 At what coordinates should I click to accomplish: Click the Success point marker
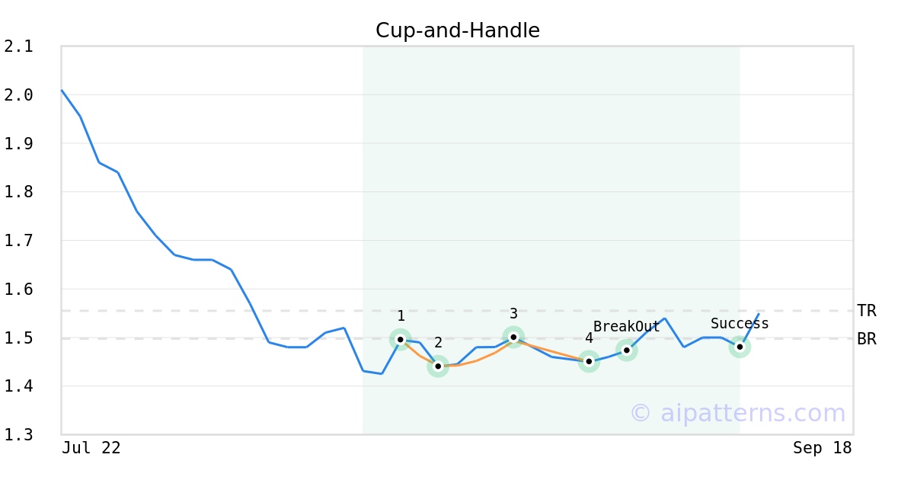[x=740, y=347]
